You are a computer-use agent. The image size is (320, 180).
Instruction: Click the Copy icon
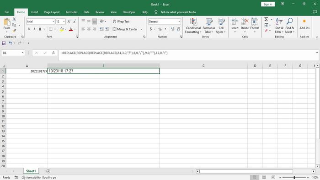(x=14, y=25)
